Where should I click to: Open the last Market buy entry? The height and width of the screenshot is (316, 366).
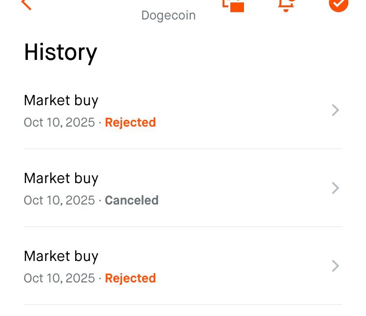tap(61, 256)
